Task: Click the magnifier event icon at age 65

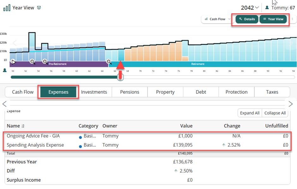Action: tap(109, 62)
